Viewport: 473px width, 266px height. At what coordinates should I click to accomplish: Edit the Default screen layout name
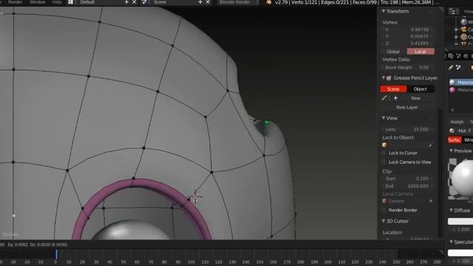coord(100,2)
